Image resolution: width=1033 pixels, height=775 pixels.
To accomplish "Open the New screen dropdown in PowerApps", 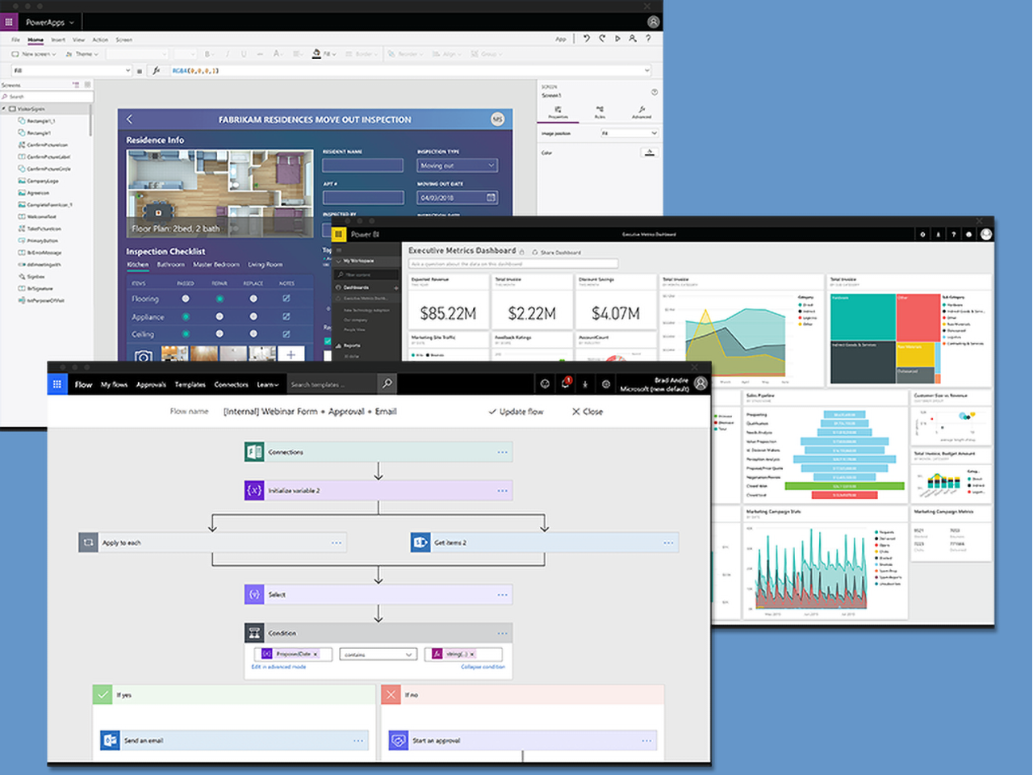I will tap(32, 54).
